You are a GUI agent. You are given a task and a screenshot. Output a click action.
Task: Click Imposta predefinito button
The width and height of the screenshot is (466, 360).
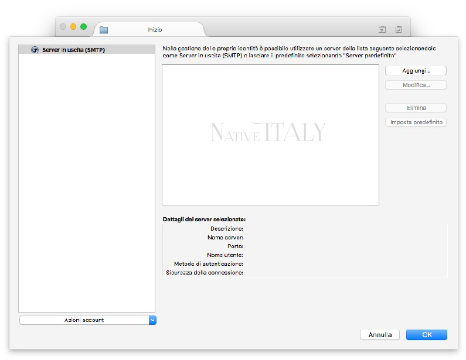[416, 122]
